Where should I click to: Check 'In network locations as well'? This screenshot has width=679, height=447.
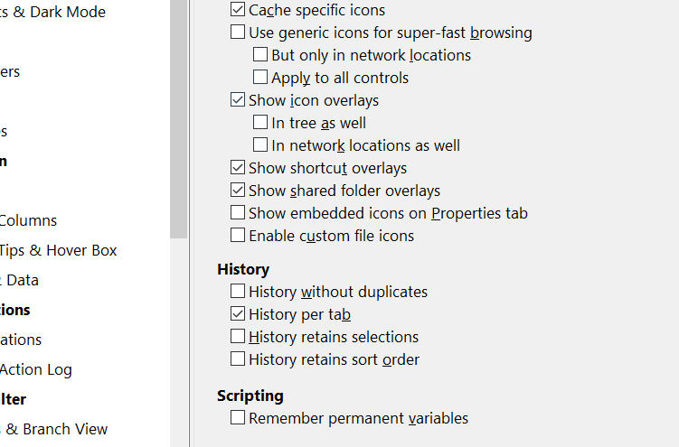pyautogui.click(x=260, y=146)
